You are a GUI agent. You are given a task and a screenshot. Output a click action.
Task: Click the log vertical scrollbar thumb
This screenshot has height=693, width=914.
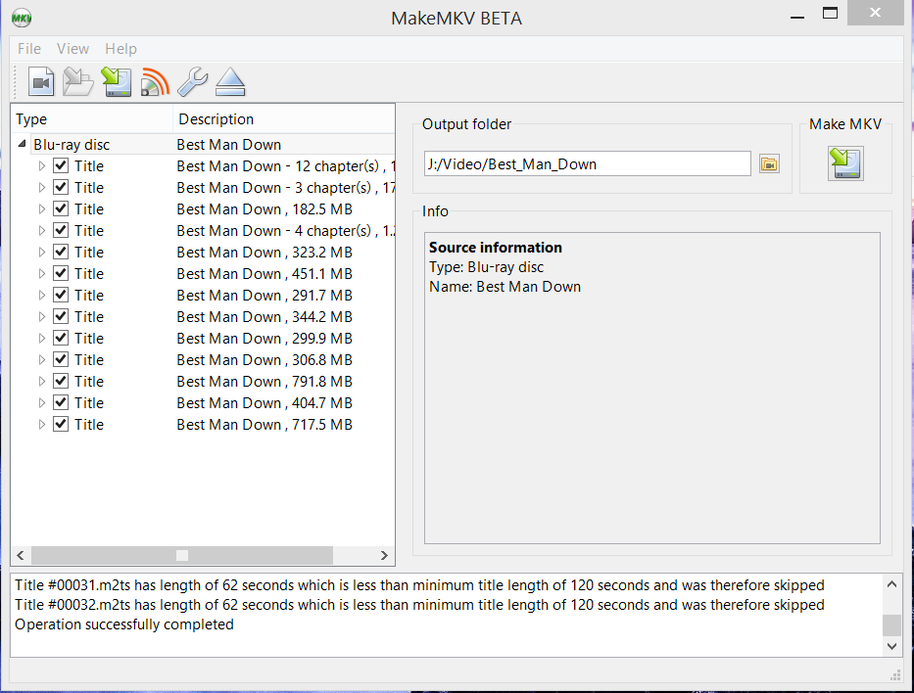891,625
